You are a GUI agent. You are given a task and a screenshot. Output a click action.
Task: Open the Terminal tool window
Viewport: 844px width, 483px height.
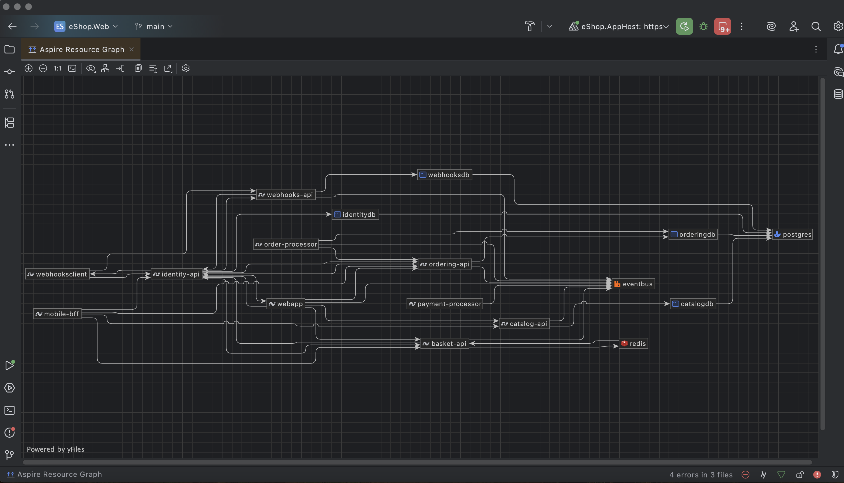tap(10, 410)
